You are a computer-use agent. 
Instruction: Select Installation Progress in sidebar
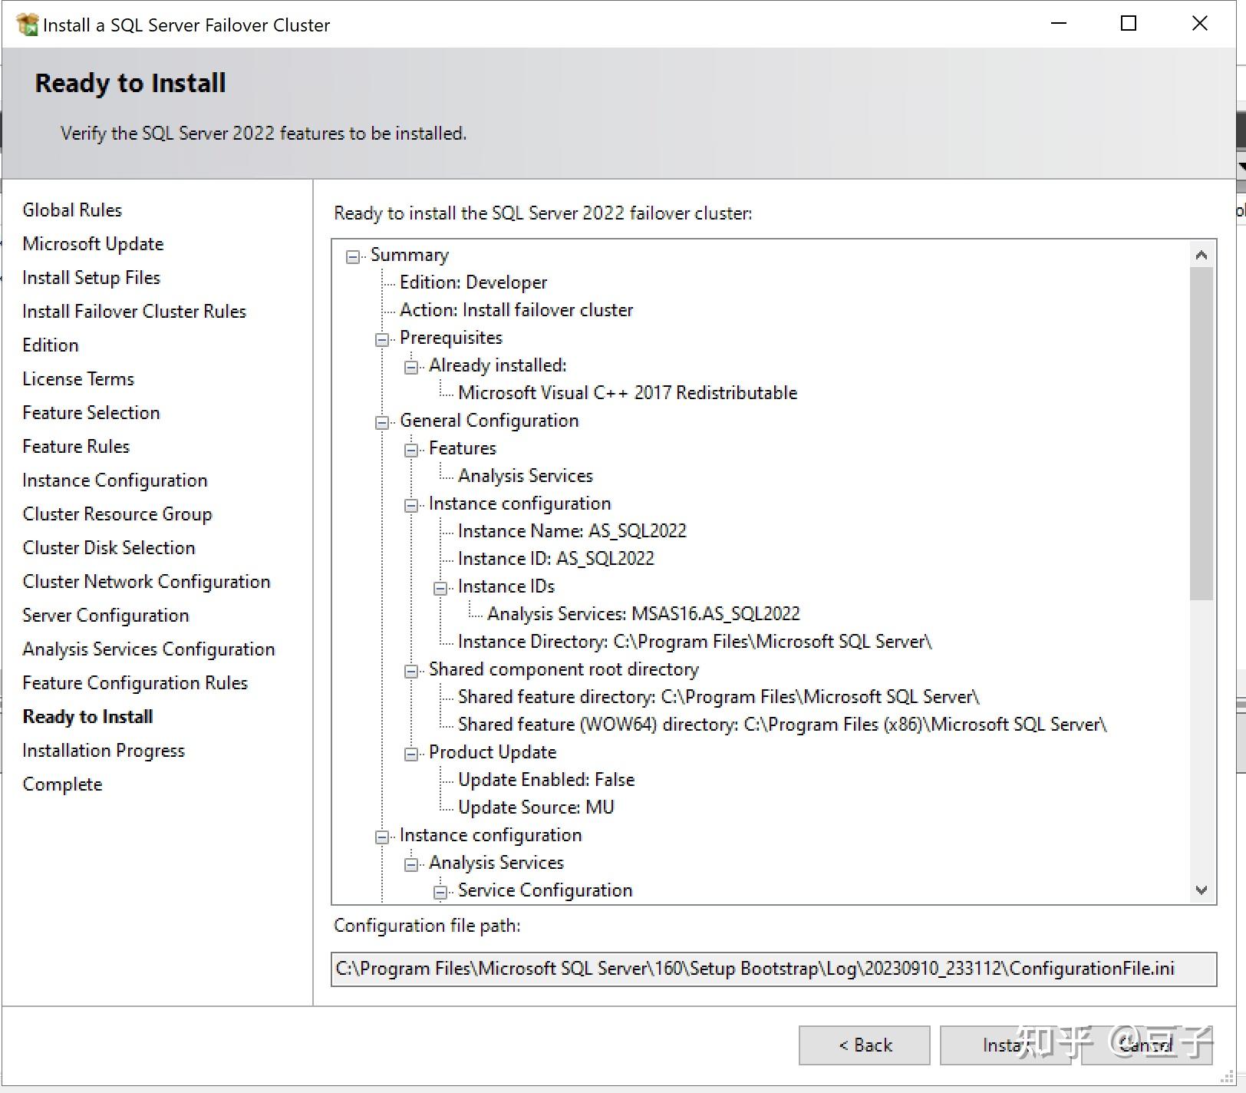coord(104,751)
